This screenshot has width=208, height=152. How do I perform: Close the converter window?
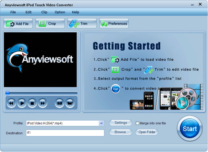200,4
